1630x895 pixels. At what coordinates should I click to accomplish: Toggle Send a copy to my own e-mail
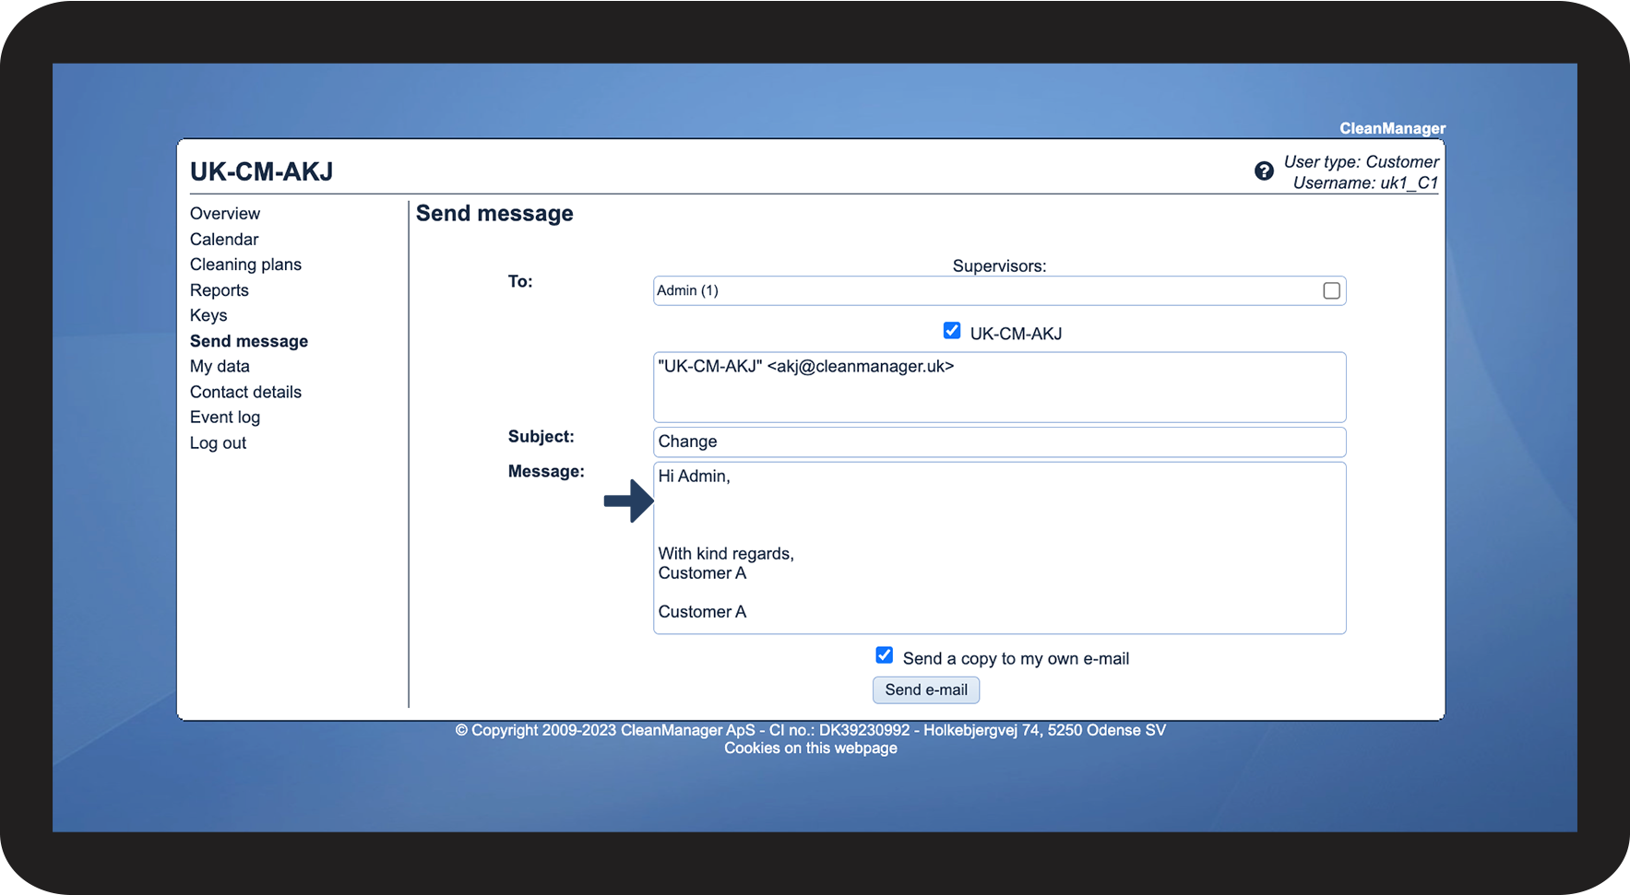(x=884, y=655)
